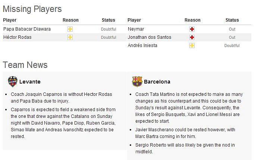
Task: Click the left Reason column header
Action: [x=70, y=20]
